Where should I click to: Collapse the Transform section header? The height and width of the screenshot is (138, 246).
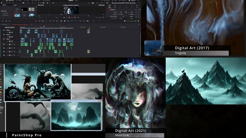(x=113, y=9)
